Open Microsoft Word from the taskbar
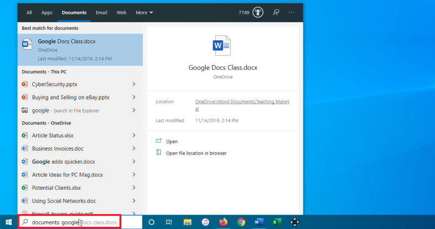435x229 pixels. pyautogui.click(x=259, y=222)
